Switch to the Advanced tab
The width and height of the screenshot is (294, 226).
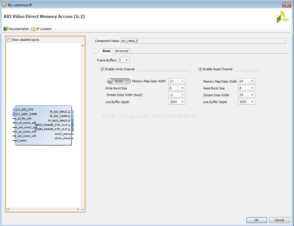click(x=121, y=51)
